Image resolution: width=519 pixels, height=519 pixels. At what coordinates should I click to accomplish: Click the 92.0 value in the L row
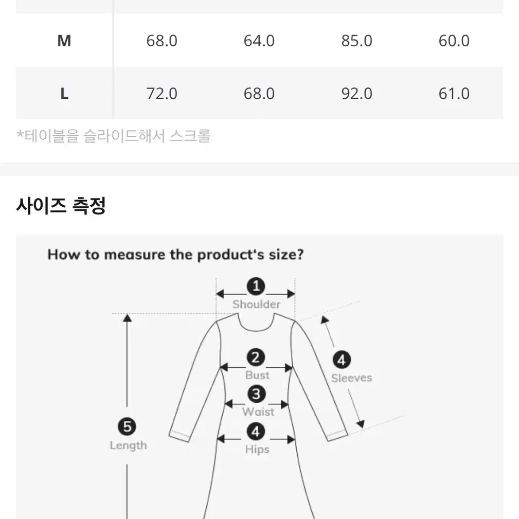coord(357,94)
